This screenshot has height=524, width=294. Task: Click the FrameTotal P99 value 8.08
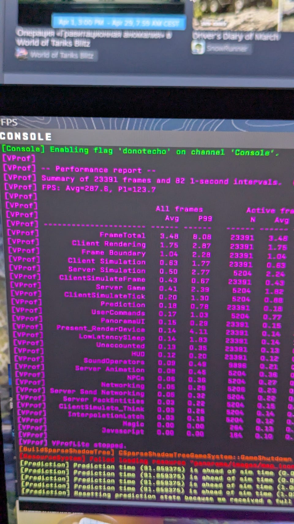tap(202, 237)
